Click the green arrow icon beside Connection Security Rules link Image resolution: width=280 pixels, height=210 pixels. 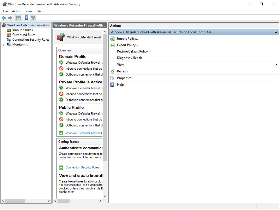click(x=61, y=167)
